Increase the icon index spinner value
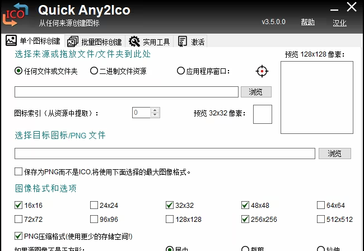 [155, 110]
